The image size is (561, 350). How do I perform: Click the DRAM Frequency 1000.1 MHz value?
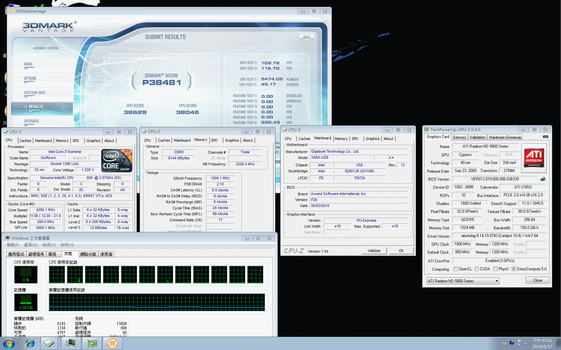point(220,178)
